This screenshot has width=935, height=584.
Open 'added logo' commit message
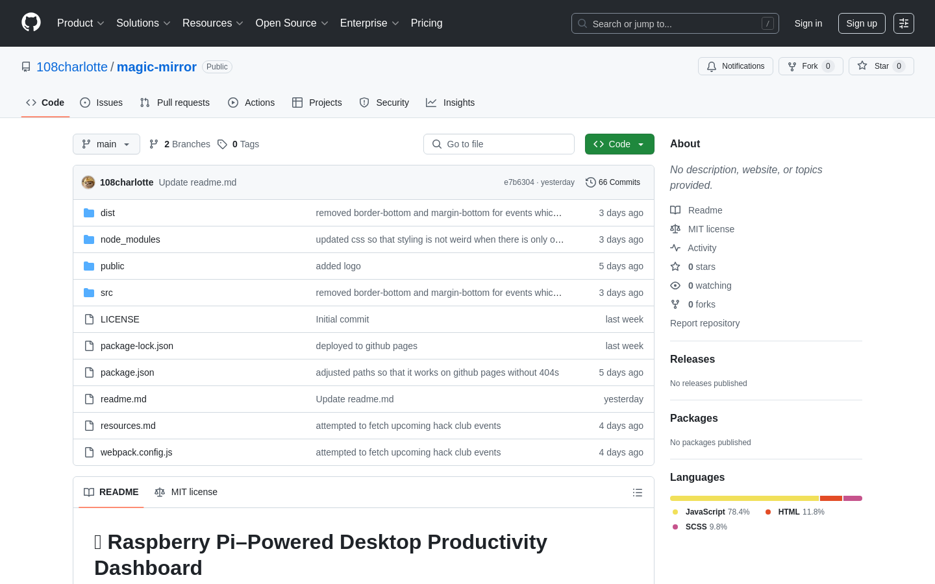pyautogui.click(x=338, y=266)
